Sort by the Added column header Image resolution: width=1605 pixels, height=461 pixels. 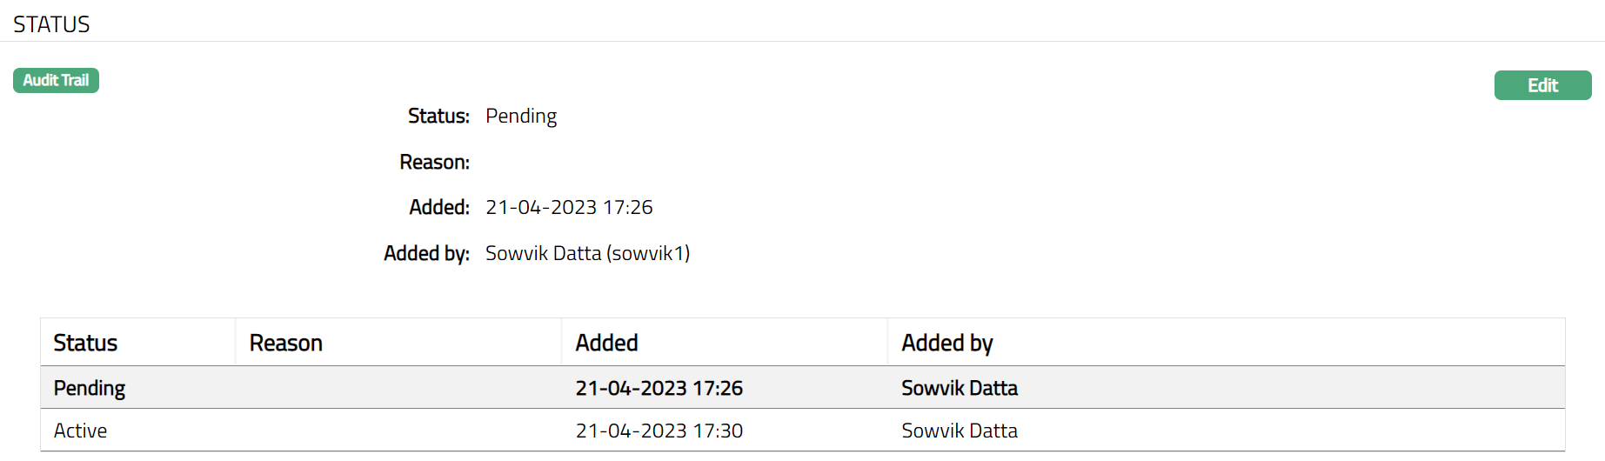(x=606, y=344)
